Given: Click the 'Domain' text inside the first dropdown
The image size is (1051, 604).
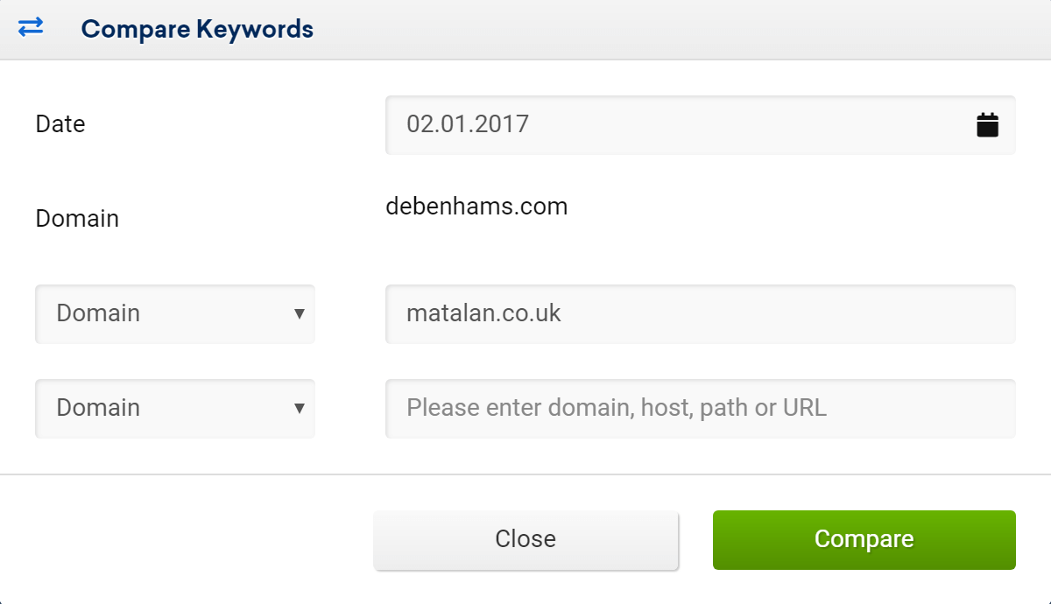Looking at the screenshot, I should [x=98, y=313].
